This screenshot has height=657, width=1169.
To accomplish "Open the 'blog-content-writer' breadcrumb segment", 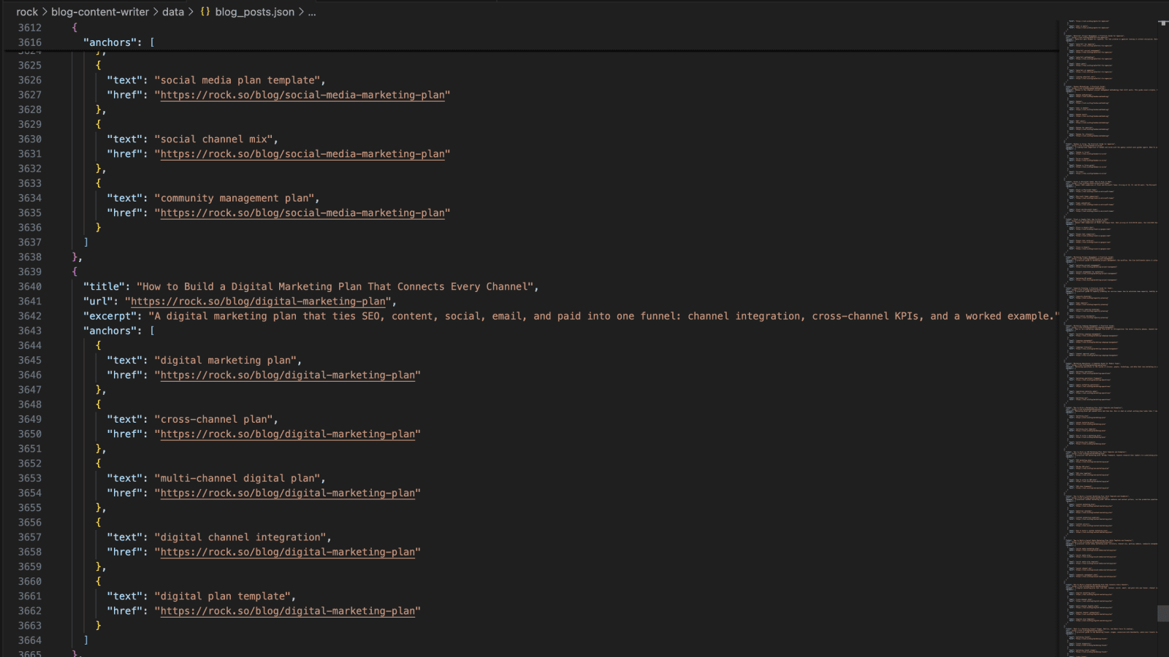I will (100, 12).
